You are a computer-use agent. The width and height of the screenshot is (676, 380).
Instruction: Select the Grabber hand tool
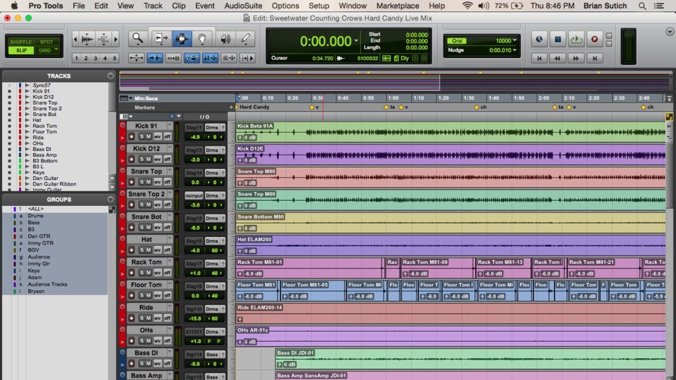pos(202,39)
